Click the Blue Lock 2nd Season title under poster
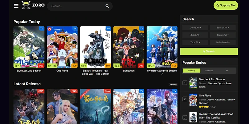The height and width of the screenshot is (124, 249). [29, 71]
